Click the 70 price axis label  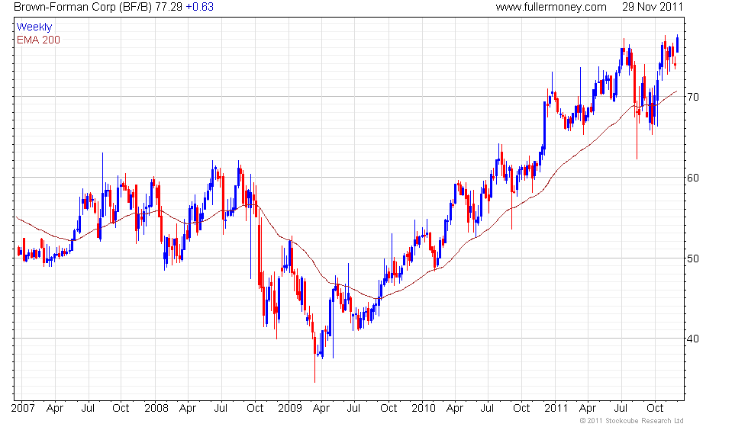(x=693, y=98)
